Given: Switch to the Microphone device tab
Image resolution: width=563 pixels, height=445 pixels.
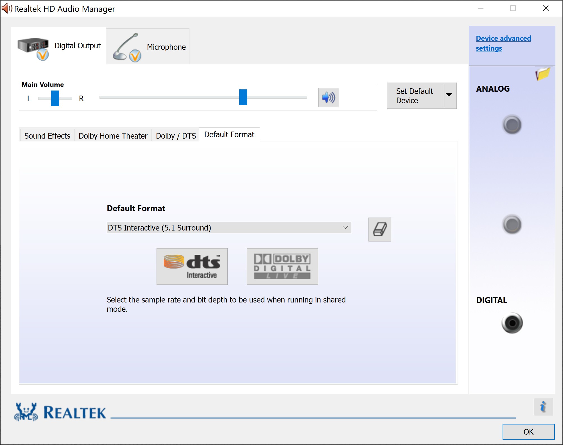Looking at the screenshot, I should [148, 47].
